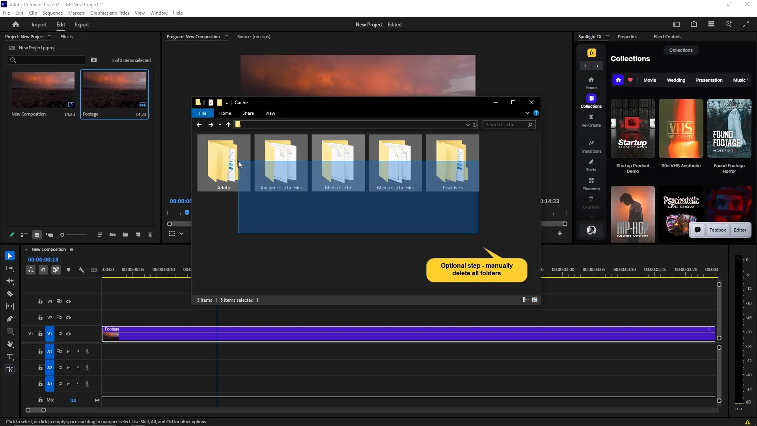The image size is (757, 426).
Task: Open the Graphics and Titles menu
Action: 110,13
